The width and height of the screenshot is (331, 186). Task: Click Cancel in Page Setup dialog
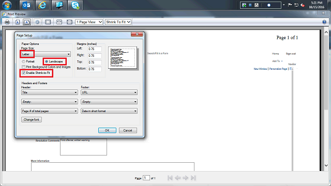(x=128, y=130)
